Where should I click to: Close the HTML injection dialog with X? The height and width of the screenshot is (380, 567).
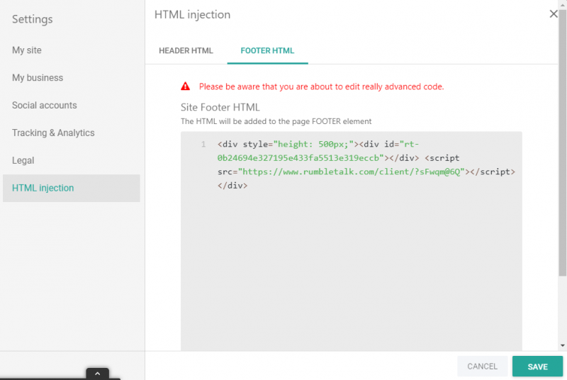[x=554, y=14]
